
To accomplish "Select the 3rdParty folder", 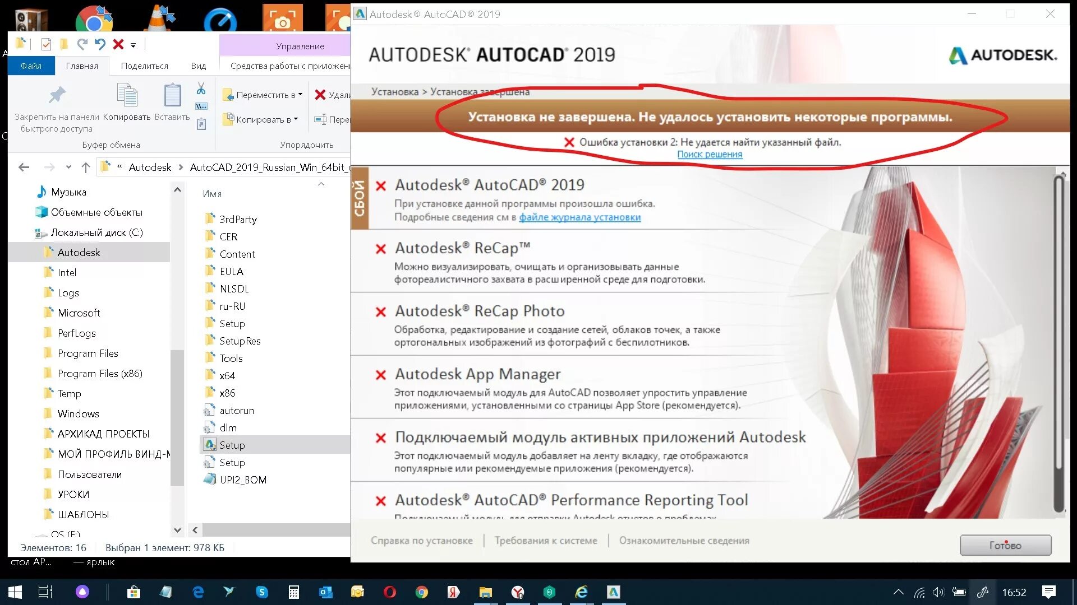I will (x=238, y=219).
